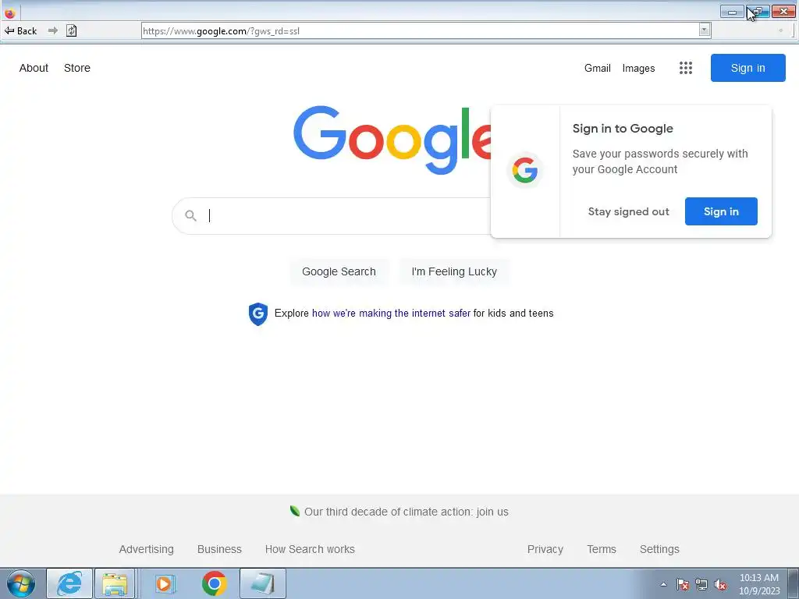Viewport: 799px width, 599px height.
Task: Open the Terms footer link
Action: click(602, 549)
